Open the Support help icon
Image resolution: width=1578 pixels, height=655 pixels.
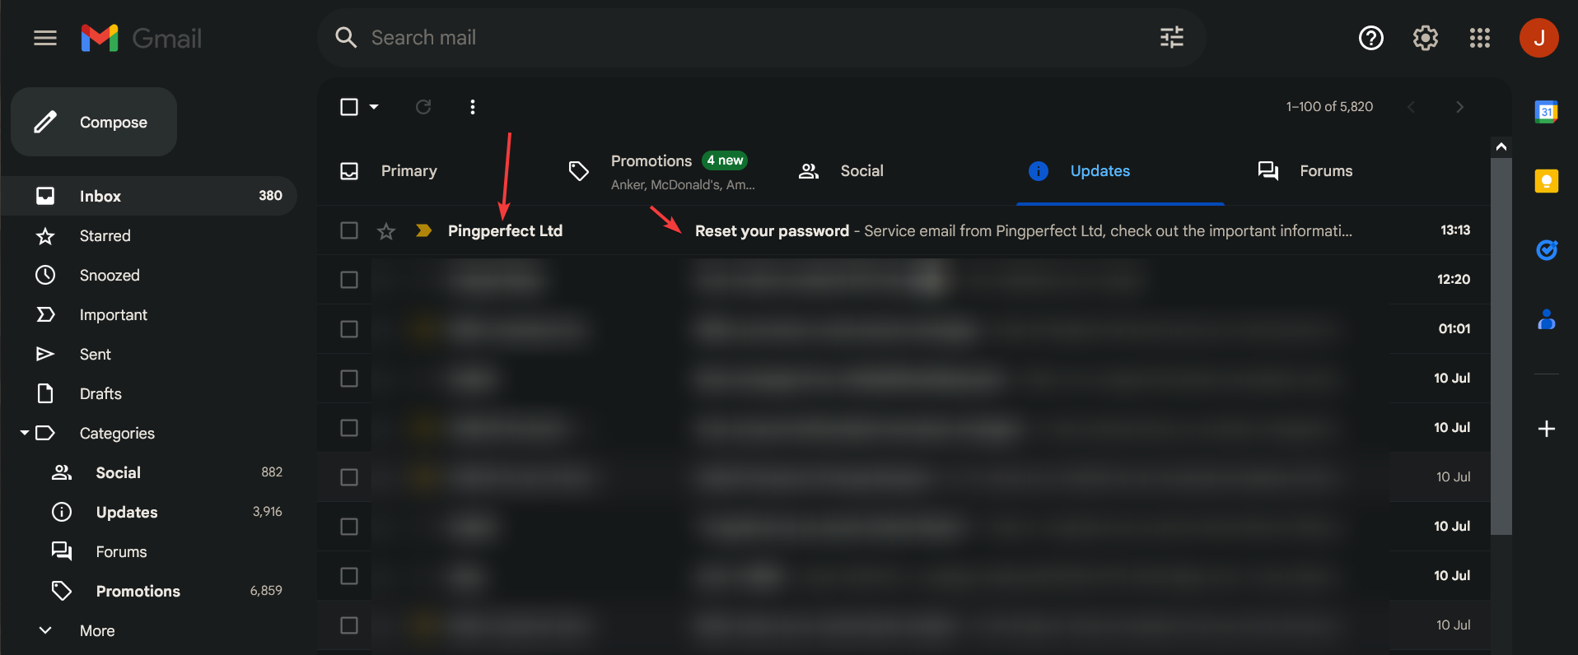click(1370, 38)
